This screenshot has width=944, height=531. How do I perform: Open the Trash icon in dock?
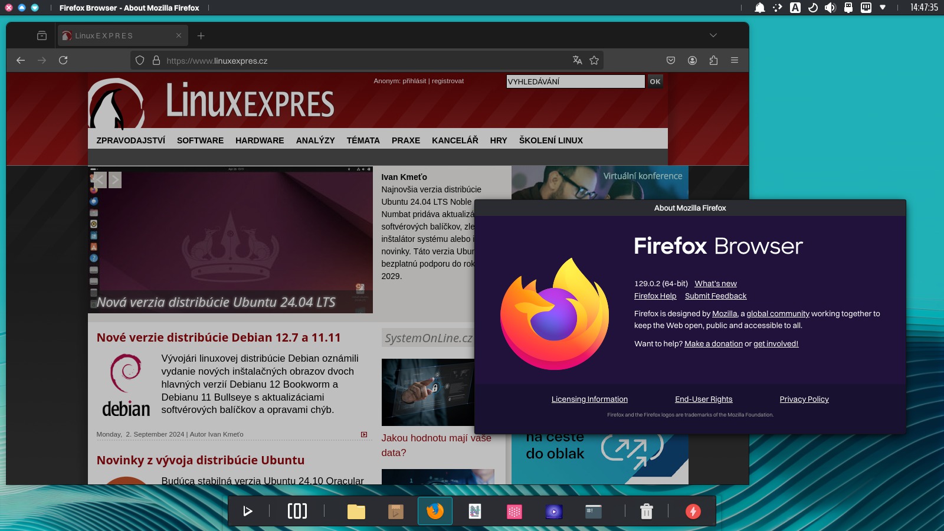(647, 511)
